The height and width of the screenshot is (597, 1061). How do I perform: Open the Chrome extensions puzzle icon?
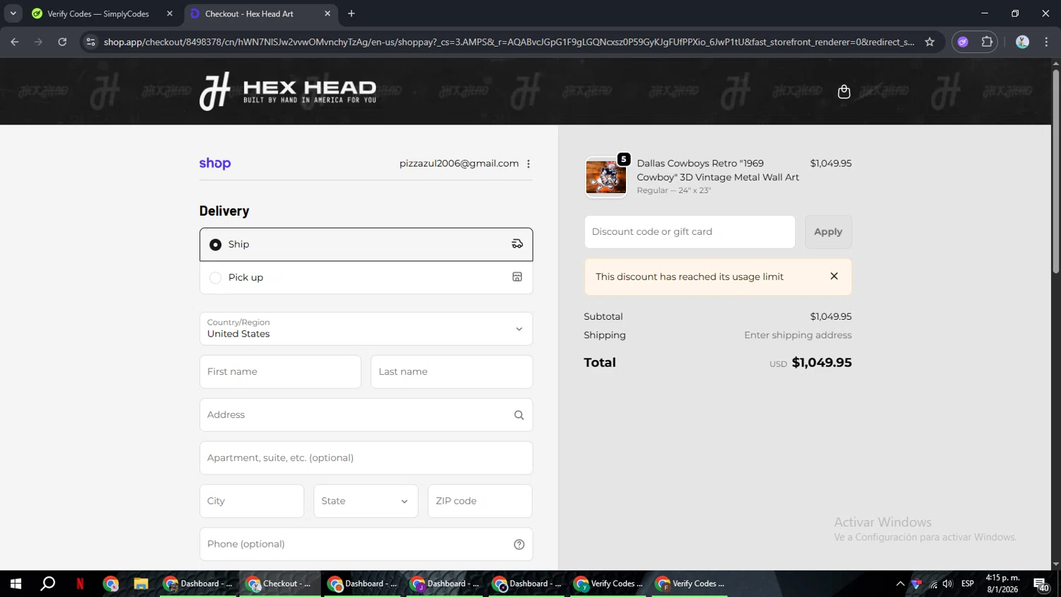pyautogui.click(x=987, y=42)
